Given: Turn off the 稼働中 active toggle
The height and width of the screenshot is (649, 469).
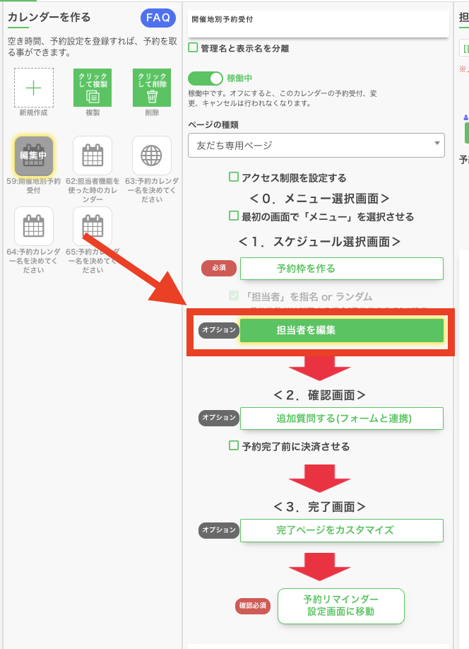Looking at the screenshot, I should coord(205,78).
